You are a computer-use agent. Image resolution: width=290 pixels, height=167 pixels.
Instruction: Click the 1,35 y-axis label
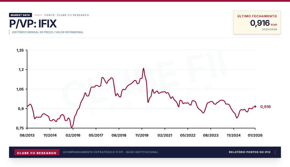coord(20,50)
